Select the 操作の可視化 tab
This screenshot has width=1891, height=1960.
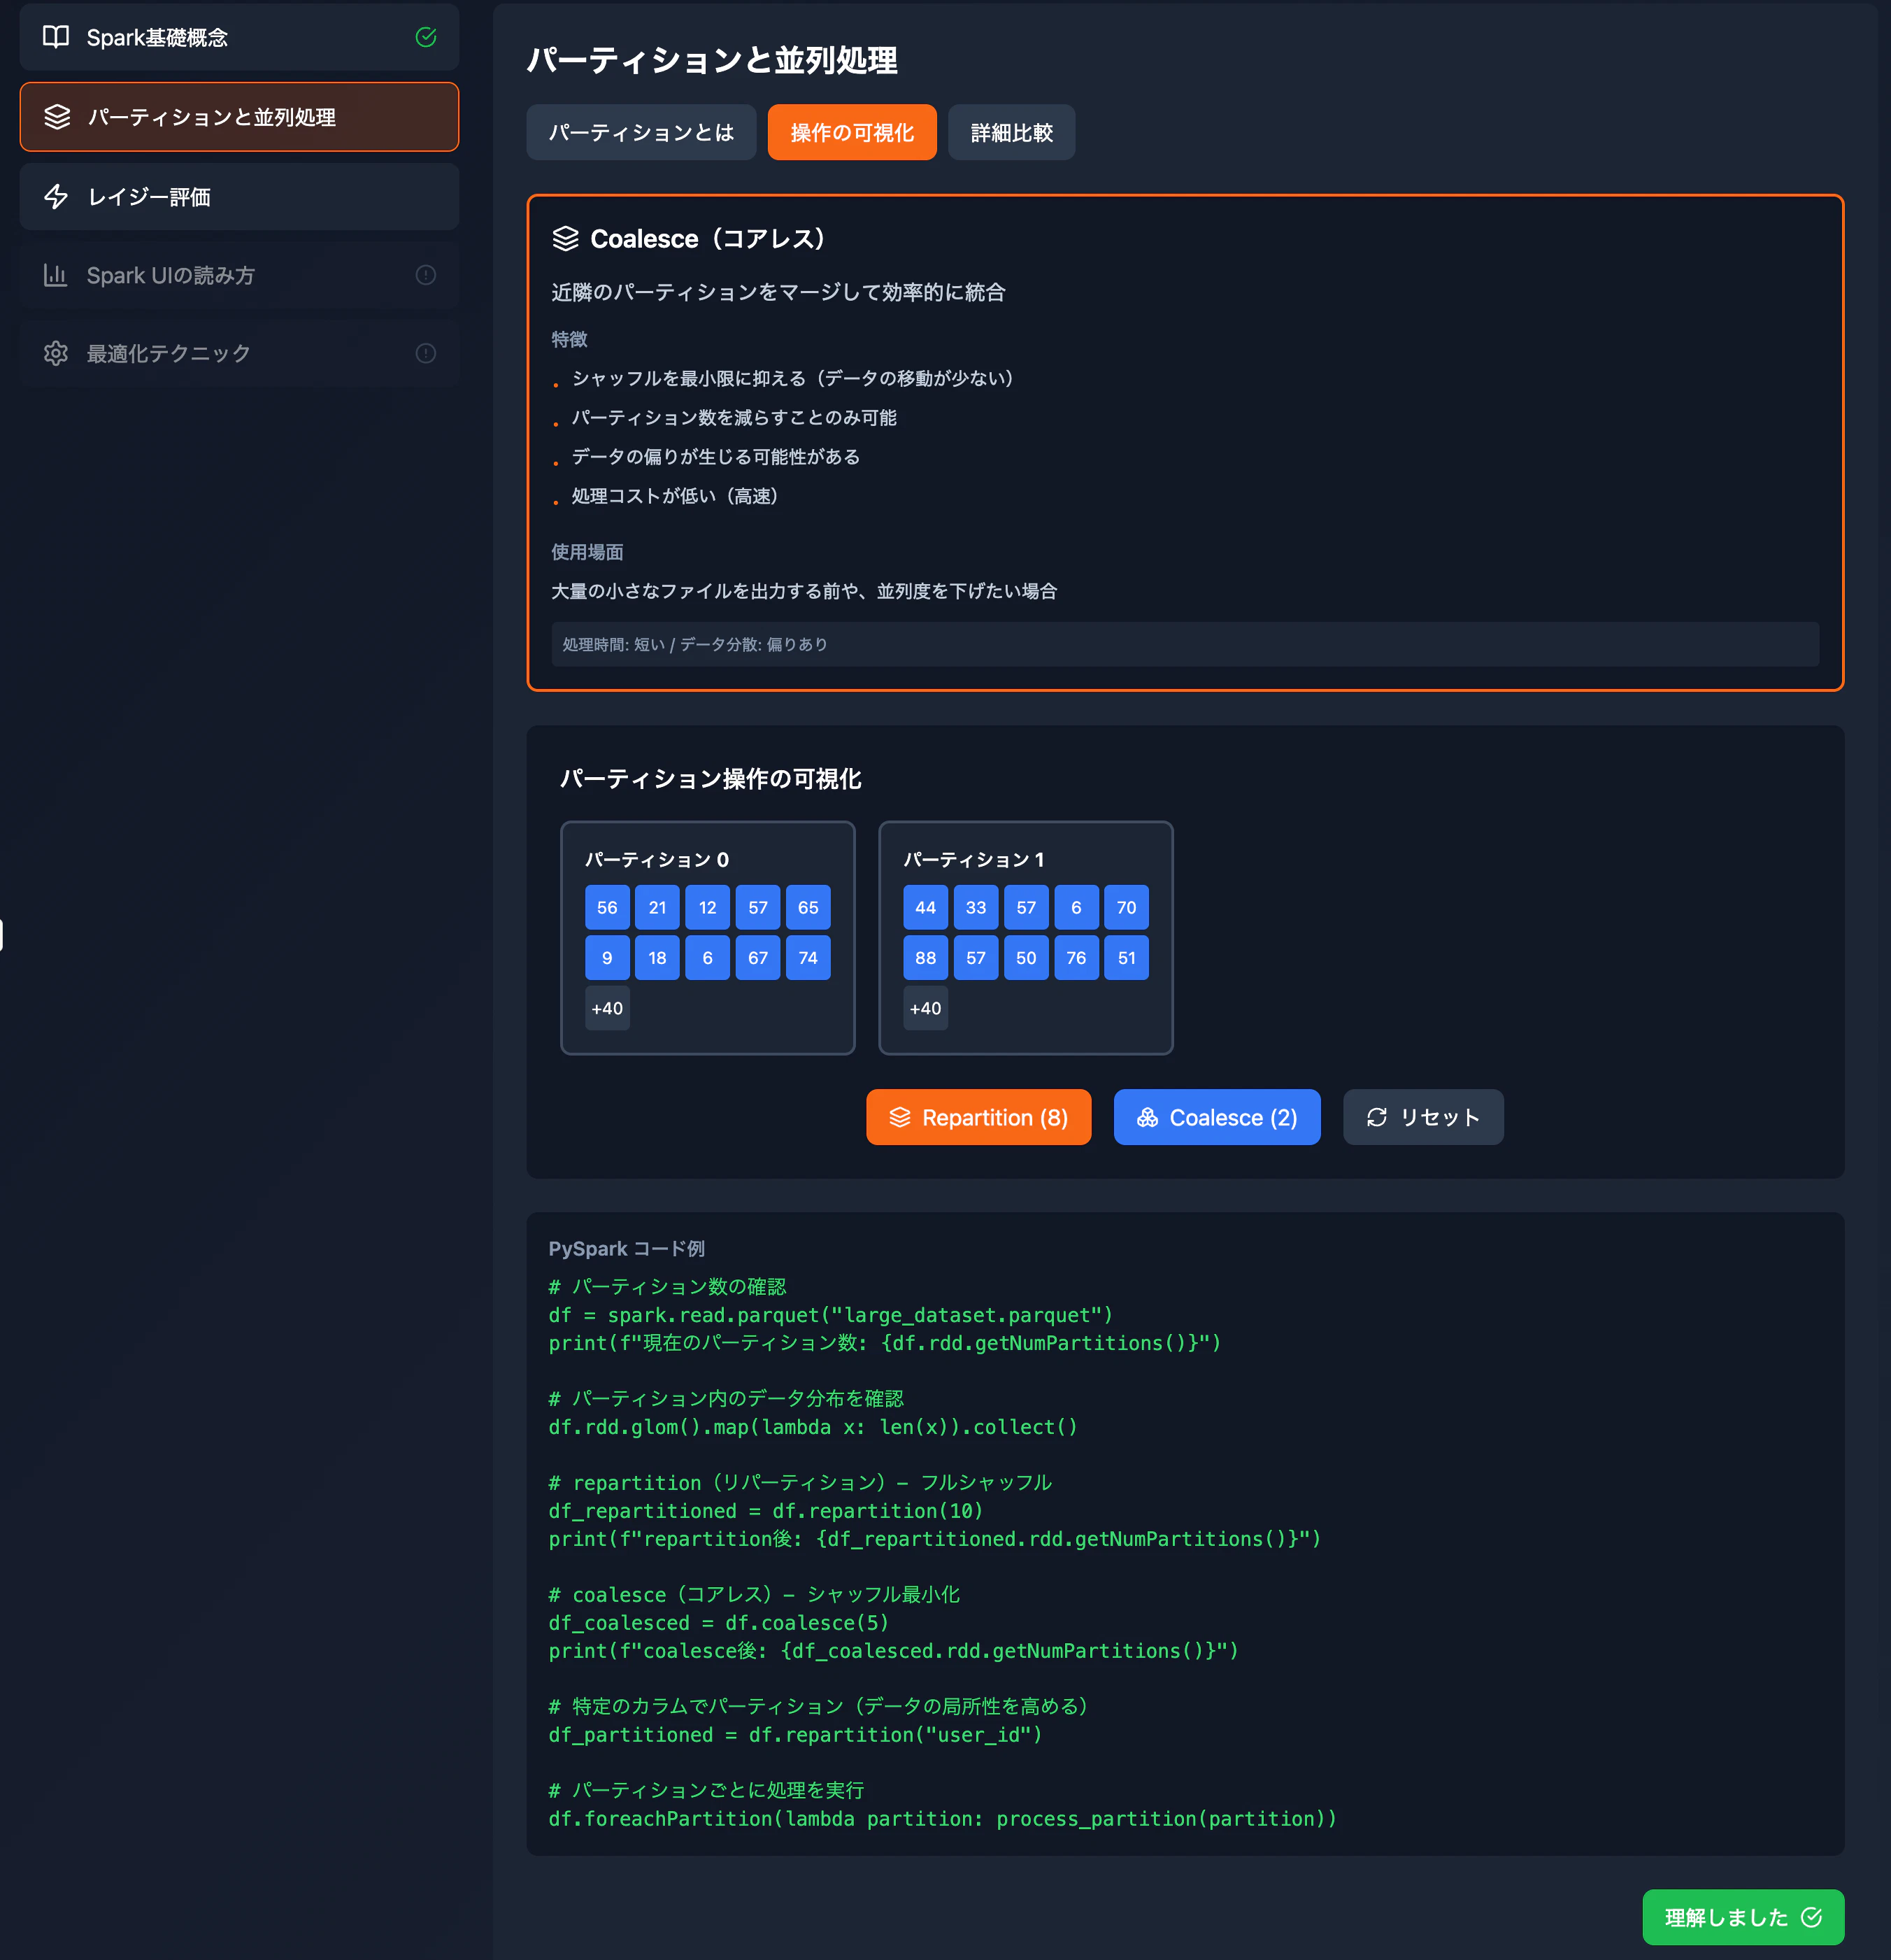click(x=852, y=132)
